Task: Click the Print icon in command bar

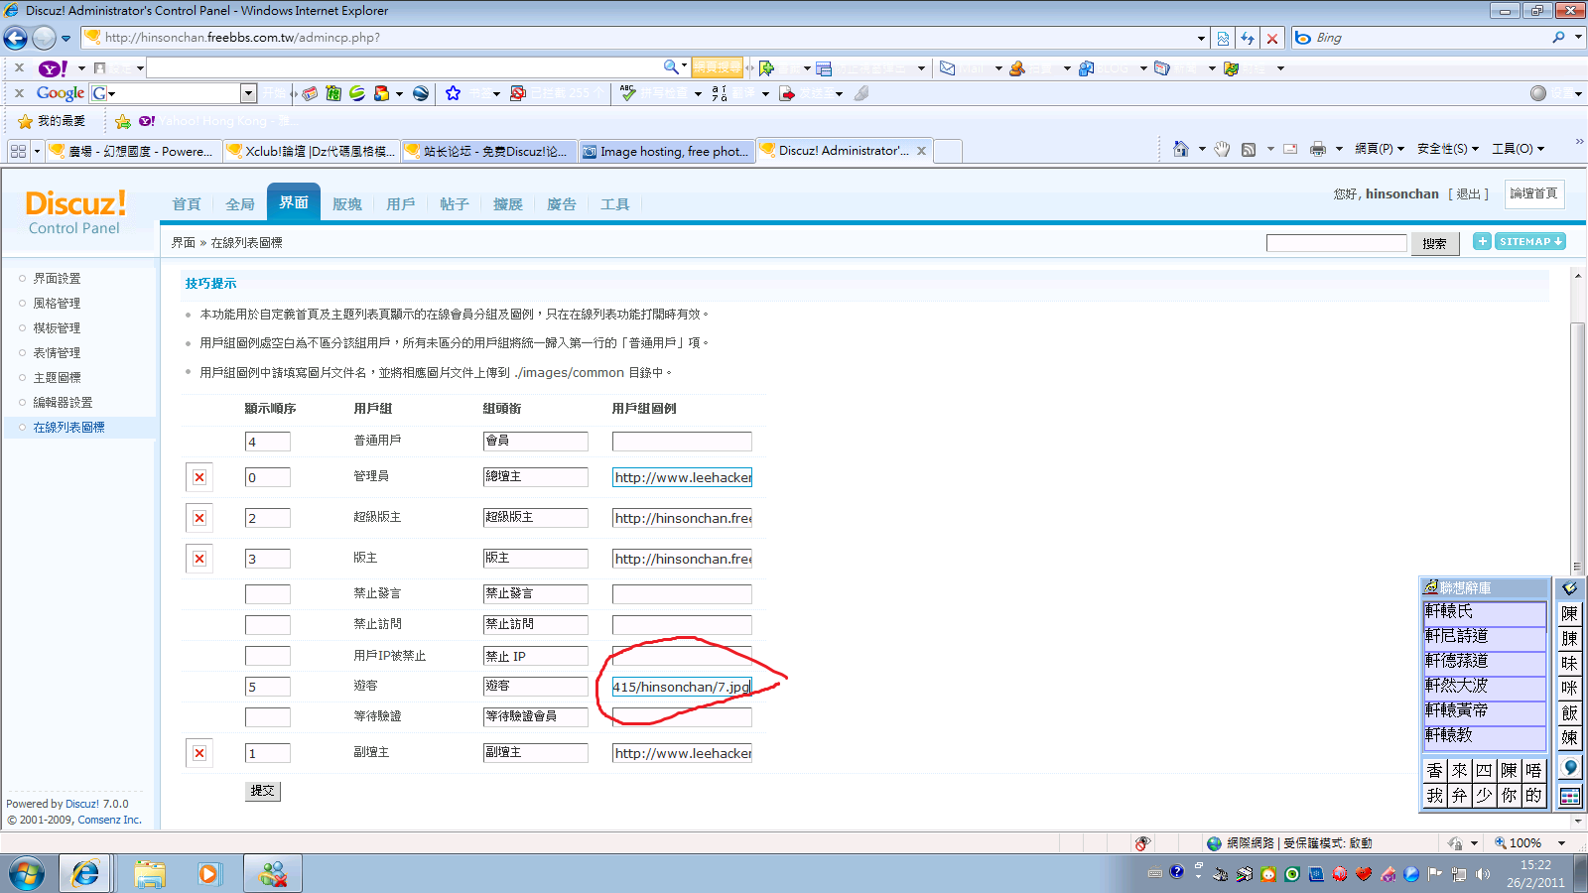Action: click(1317, 149)
